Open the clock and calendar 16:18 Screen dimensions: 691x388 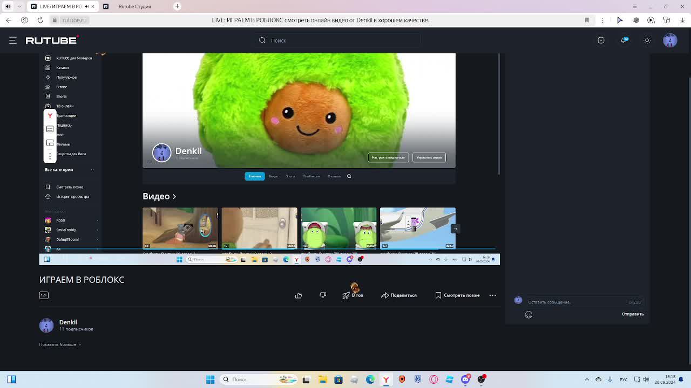[x=666, y=379]
